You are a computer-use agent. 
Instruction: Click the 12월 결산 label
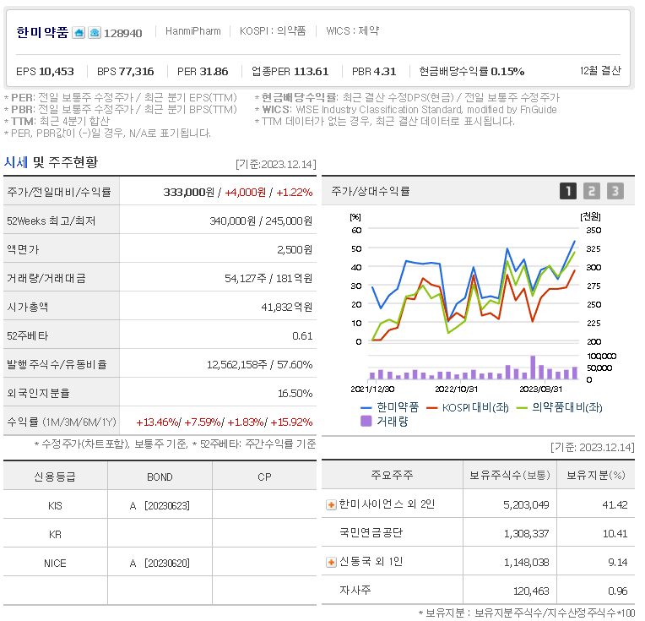[600, 71]
